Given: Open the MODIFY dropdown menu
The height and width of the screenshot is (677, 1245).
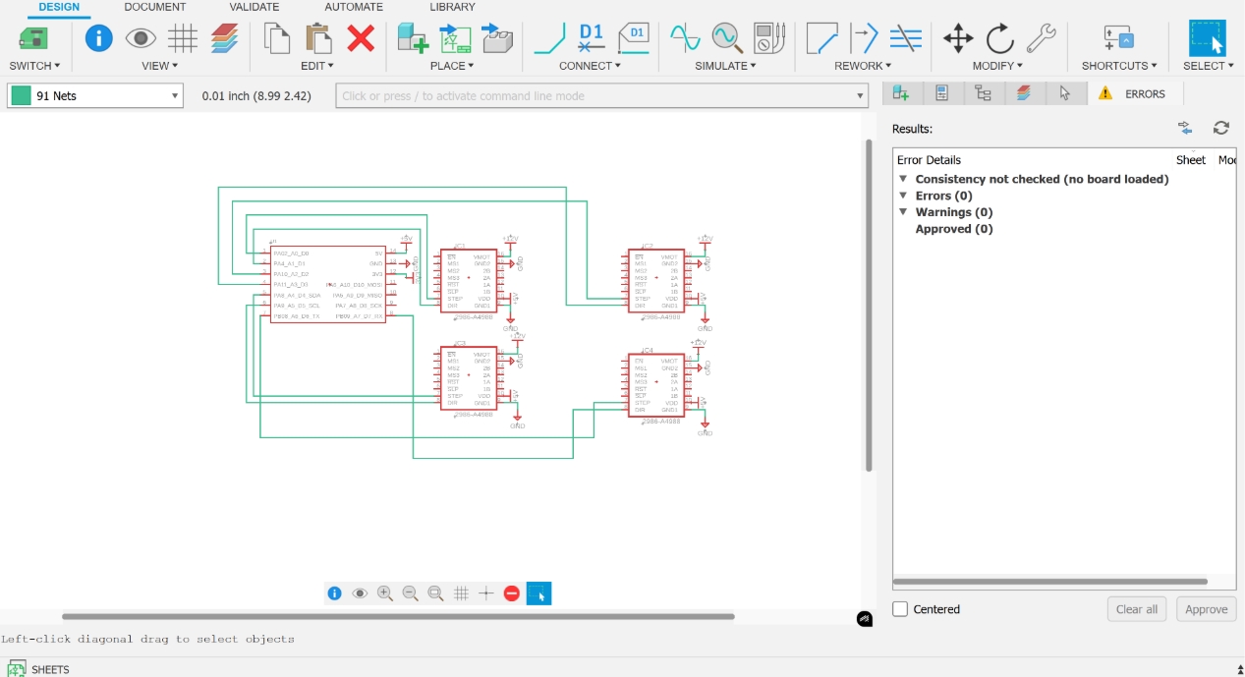Looking at the screenshot, I should (997, 66).
